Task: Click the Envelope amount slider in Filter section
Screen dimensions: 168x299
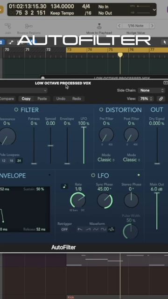Action: (x=67, y=145)
